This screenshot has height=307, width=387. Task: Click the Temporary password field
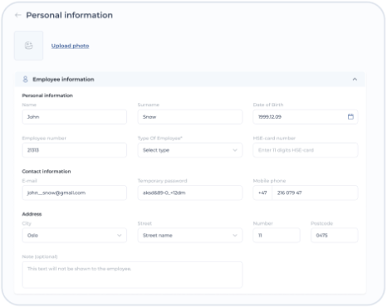(190, 192)
